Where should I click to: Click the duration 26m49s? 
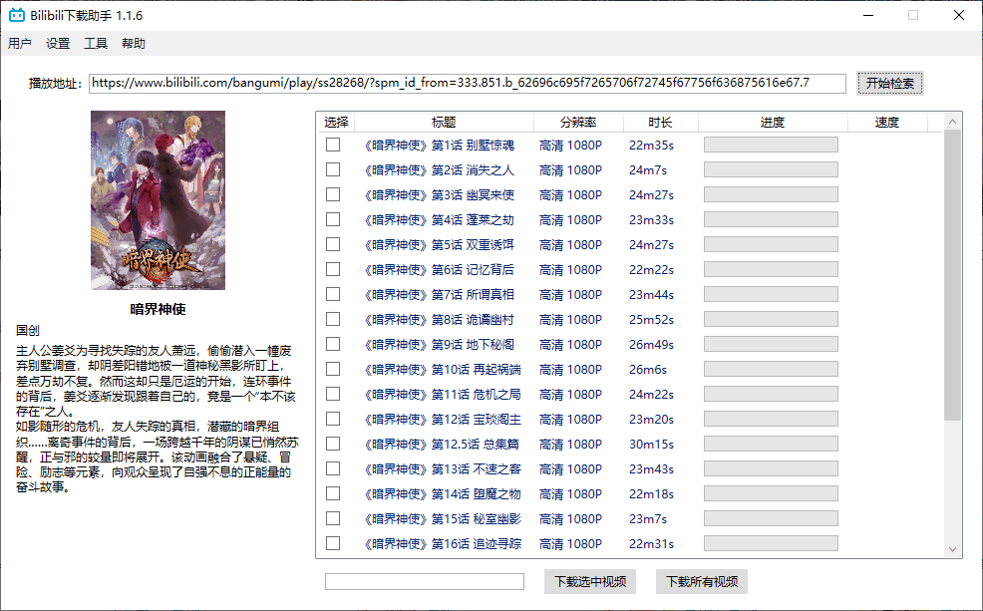(651, 344)
